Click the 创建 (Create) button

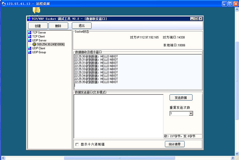click(x=38, y=26)
